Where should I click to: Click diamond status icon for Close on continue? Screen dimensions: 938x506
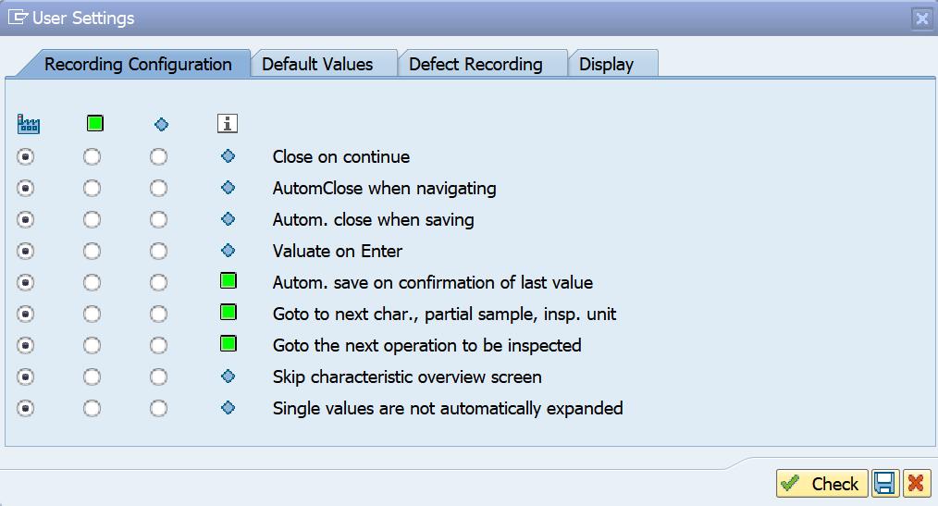[228, 156]
